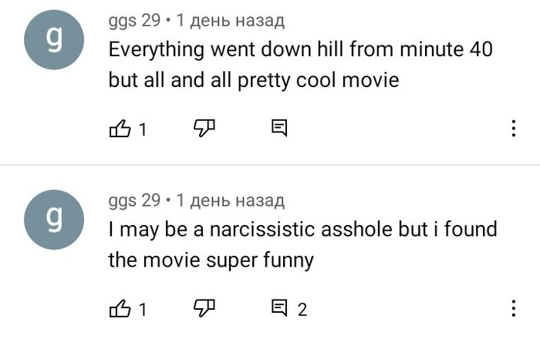Open the avatar beside the second comment
The image size is (540, 339).
52,223
